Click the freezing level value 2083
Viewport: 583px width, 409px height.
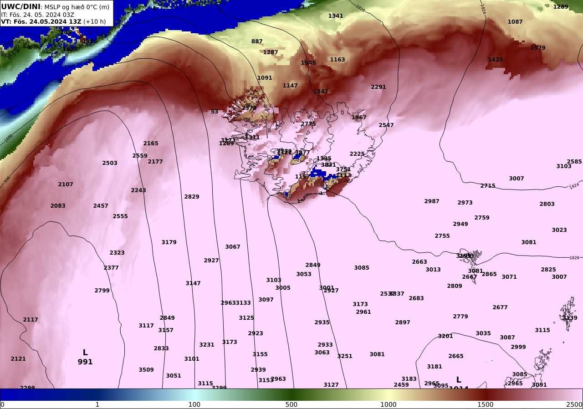click(x=58, y=206)
